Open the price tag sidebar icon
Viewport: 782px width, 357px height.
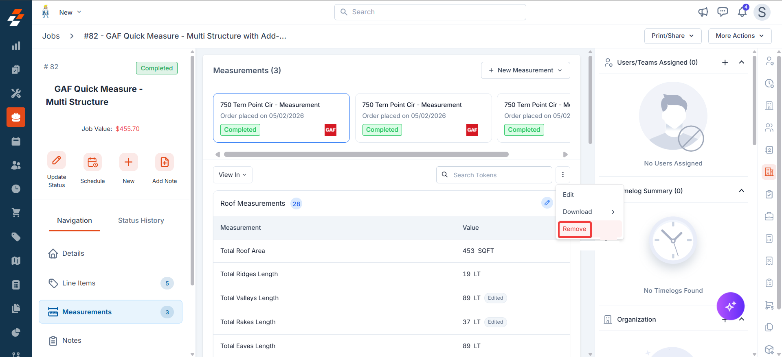tap(16, 237)
